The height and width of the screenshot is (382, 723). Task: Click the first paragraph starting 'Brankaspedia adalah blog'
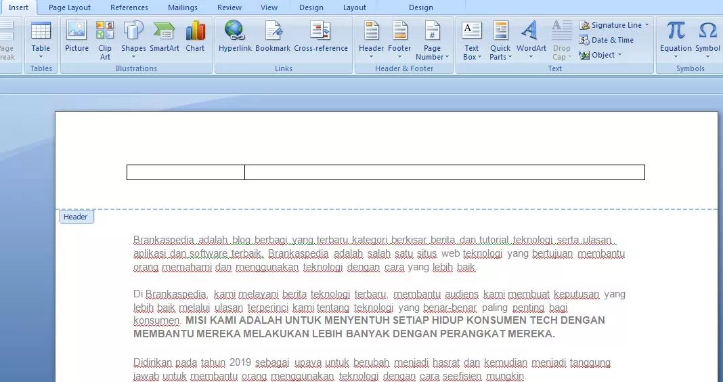pos(379,253)
